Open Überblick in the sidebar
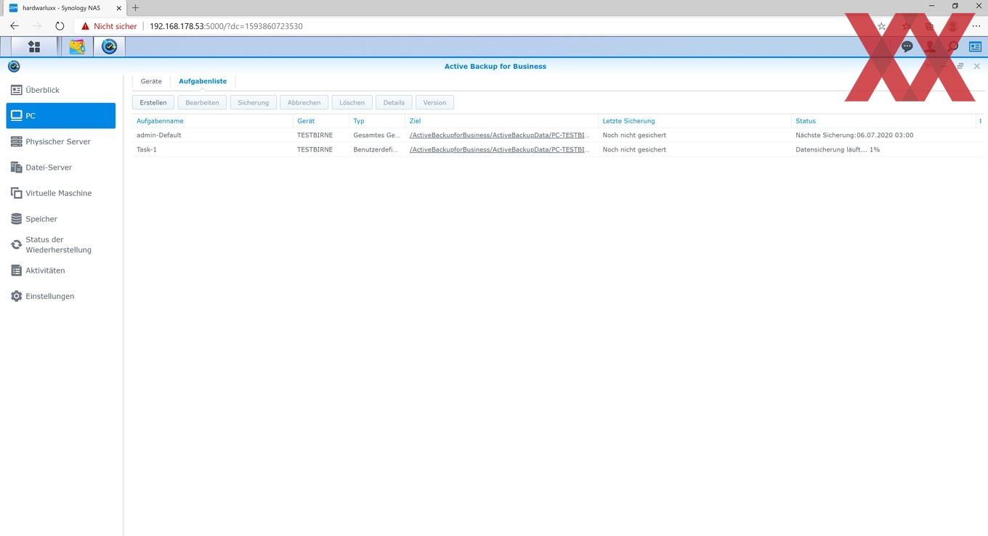This screenshot has width=988, height=536. click(x=61, y=90)
